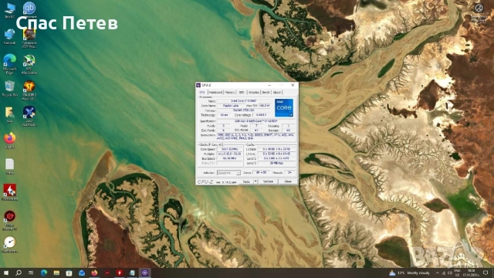Select the CPU tab in CPU-Z
Image resolution: width=494 pixels, height=278 pixels.
pos(202,93)
